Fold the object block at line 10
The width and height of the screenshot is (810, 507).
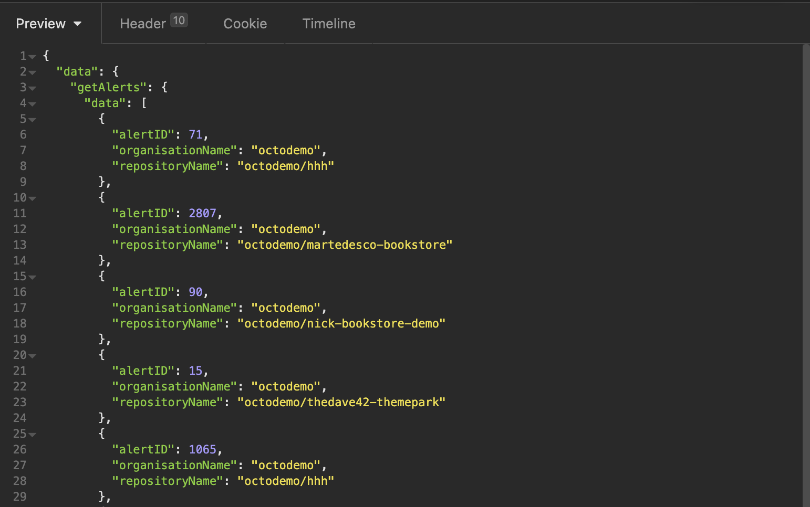(x=33, y=198)
